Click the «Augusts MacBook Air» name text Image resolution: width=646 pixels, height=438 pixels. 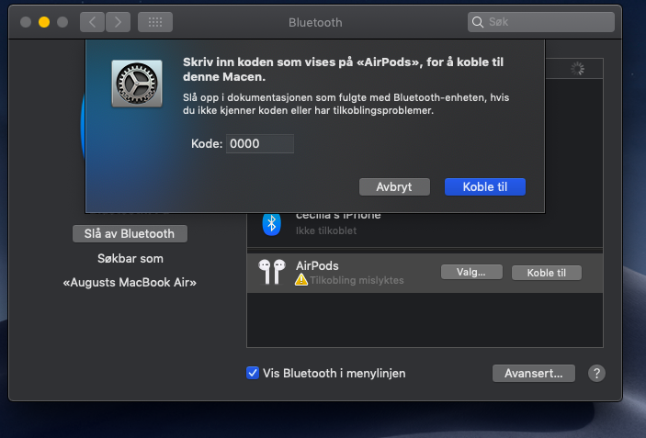(x=130, y=283)
